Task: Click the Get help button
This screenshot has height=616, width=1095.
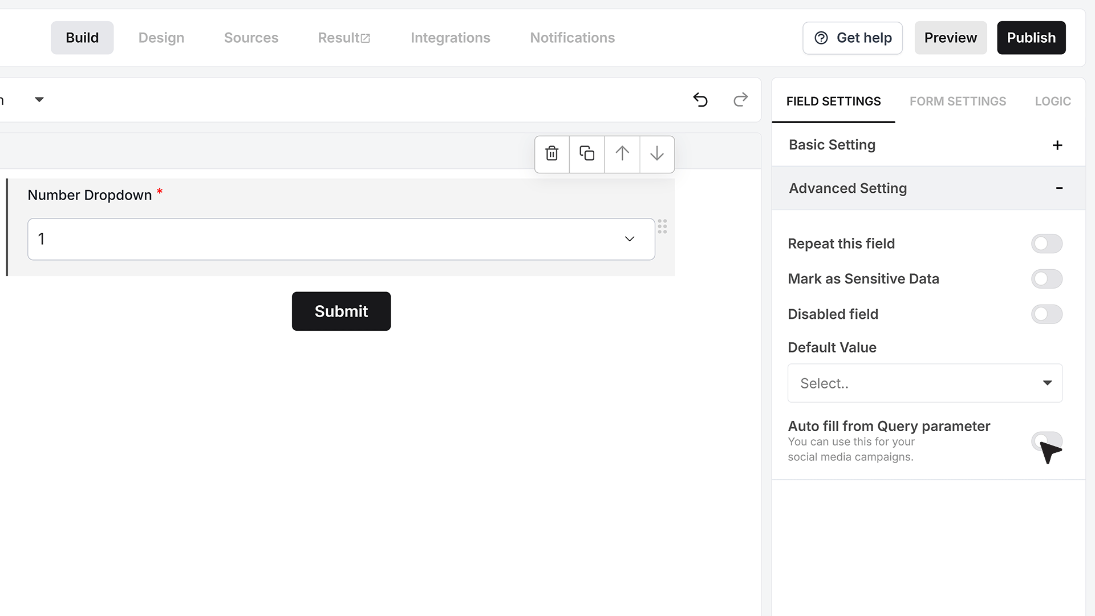Action: click(x=853, y=38)
